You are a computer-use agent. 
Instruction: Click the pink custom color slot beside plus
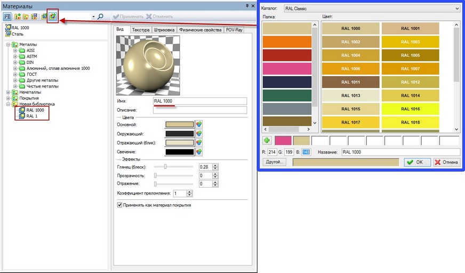(x=283, y=141)
